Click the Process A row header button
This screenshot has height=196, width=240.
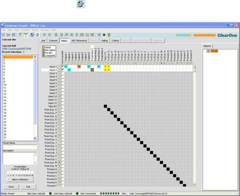tap(59, 169)
